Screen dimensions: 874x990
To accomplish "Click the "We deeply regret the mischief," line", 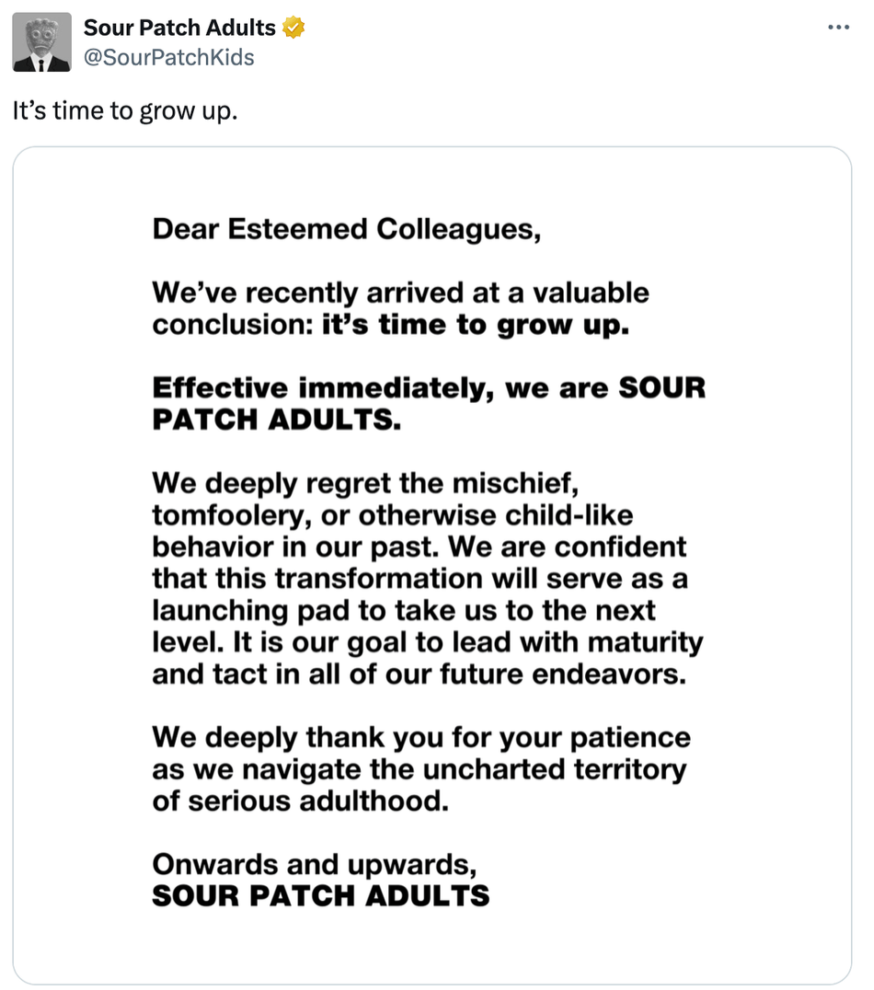I will (365, 484).
